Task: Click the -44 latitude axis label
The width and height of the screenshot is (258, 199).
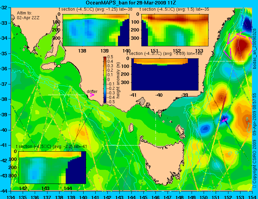Action: (4, 191)
